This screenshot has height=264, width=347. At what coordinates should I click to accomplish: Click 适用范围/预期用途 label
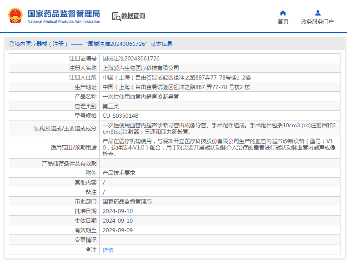click(x=74, y=147)
